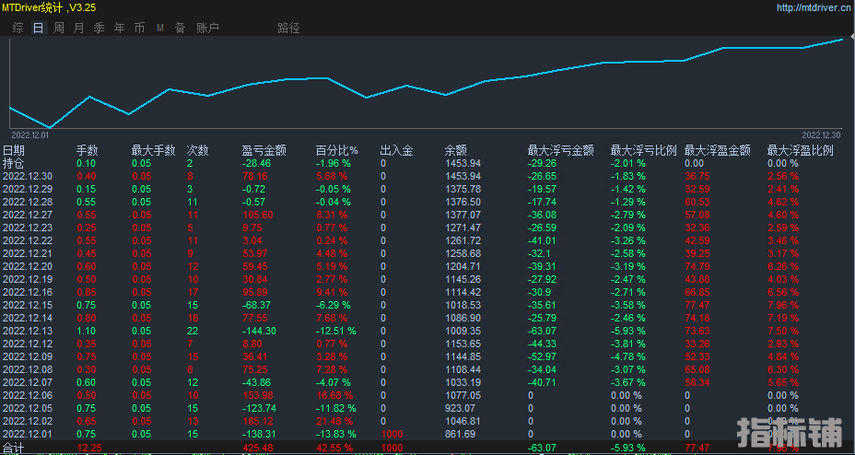Select the 2022.12.30 row date
The height and width of the screenshot is (455, 855).
pos(28,176)
